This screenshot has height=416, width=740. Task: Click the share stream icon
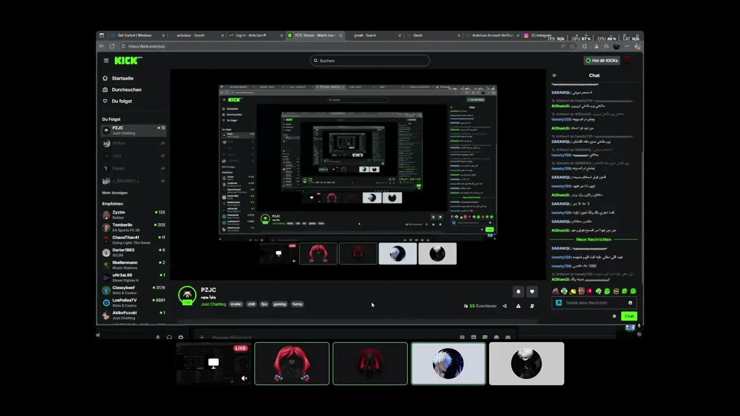pyautogui.click(x=505, y=306)
